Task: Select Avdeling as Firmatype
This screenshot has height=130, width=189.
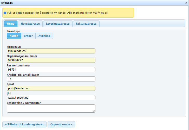Action: coord(44,36)
